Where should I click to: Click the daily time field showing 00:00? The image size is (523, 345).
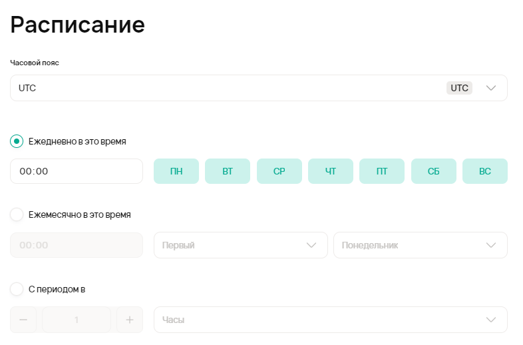point(77,171)
